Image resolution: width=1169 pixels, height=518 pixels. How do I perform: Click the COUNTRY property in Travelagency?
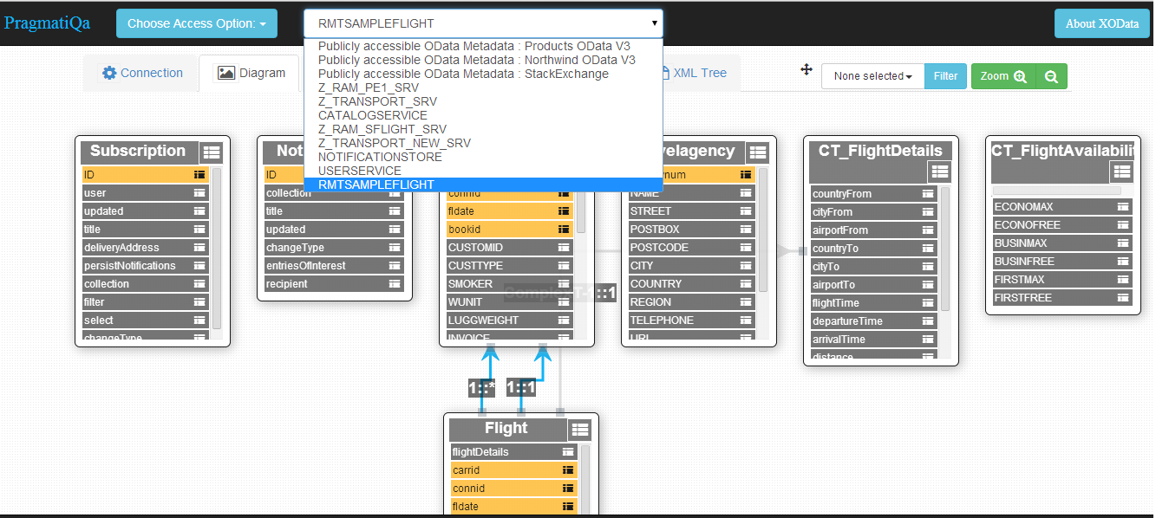[x=691, y=284]
